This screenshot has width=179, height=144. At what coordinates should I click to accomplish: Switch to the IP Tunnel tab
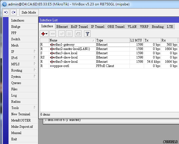click(98, 27)
